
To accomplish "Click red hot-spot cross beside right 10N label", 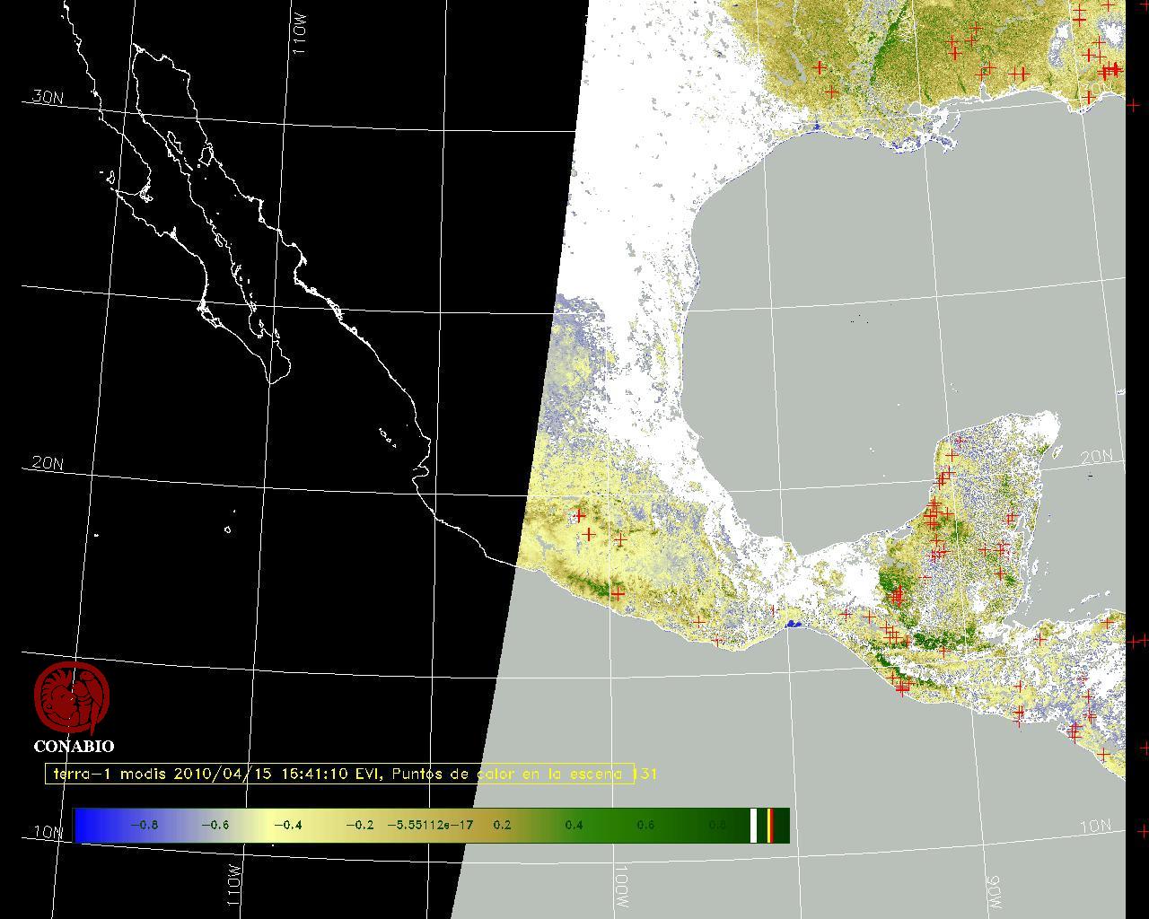I will [x=1143, y=831].
